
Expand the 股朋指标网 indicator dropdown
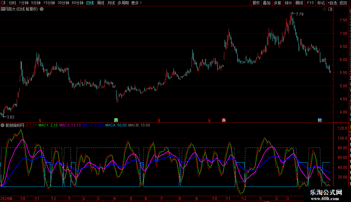pyautogui.click(x=2, y=126)
